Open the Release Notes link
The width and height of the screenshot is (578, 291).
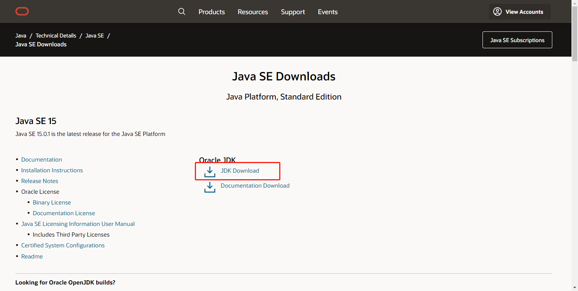click(40, 181)
